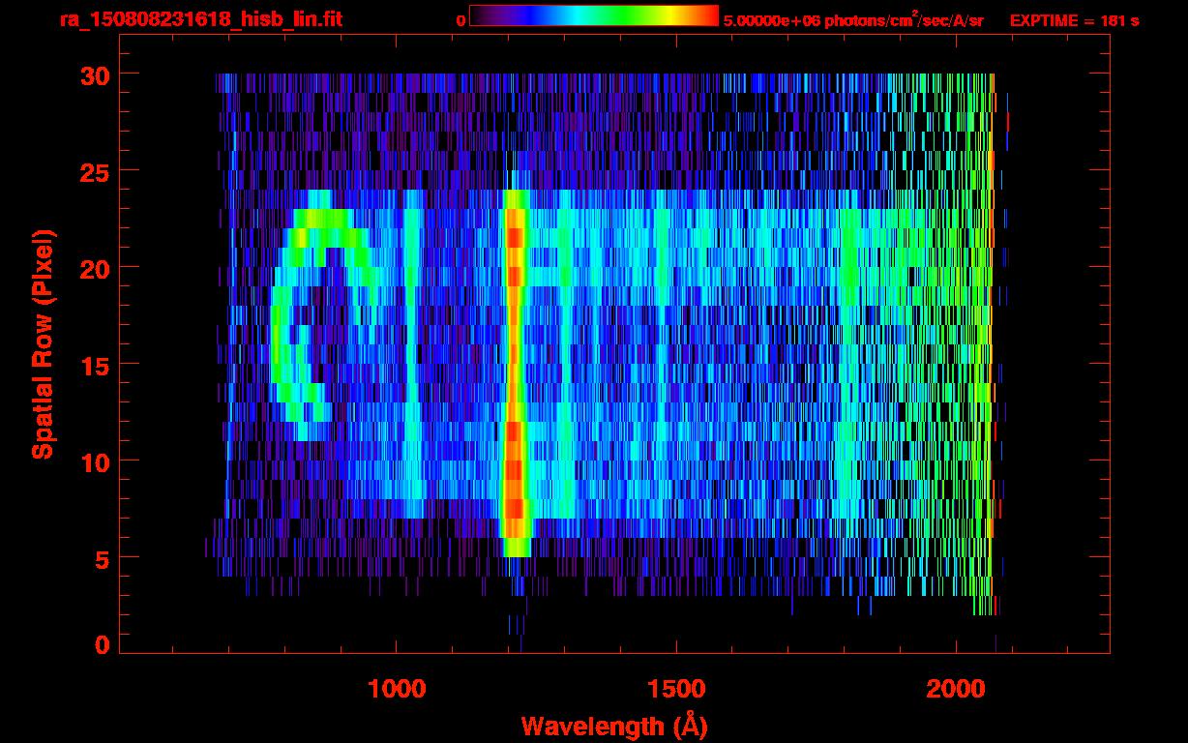Viewport: 1188px width, 743px height.
Task: Click the 5.00000e+06 photons colorbar label
Action: click(x=853, y=19)
